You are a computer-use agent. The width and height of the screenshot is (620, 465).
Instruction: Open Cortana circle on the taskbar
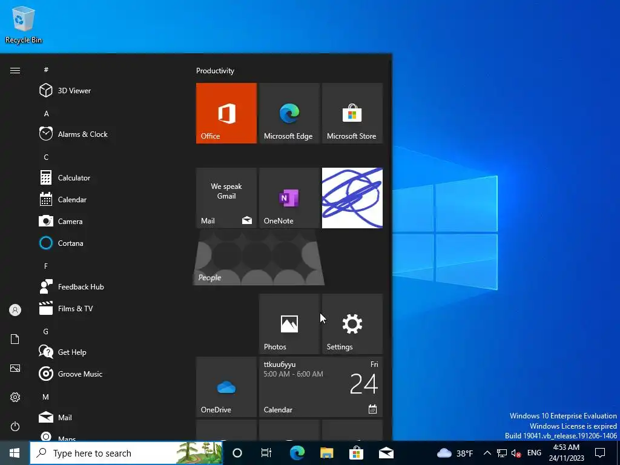pyautogui.click(x=237, y=453)
